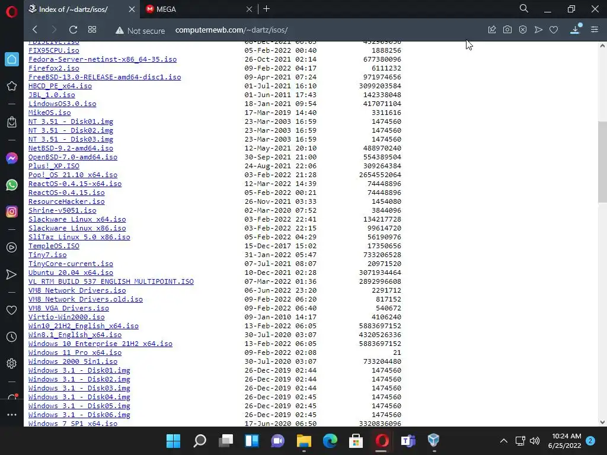Download VM8 Network Drivers.old.iso
The image size is (607, 455).
pyautogui.click(x=85, y=299)
